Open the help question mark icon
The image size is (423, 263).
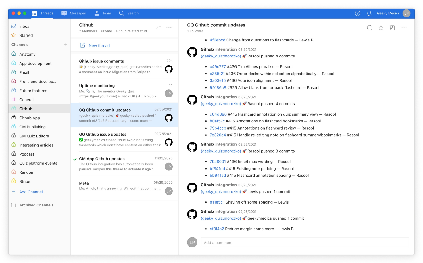[x=358, y=13]
